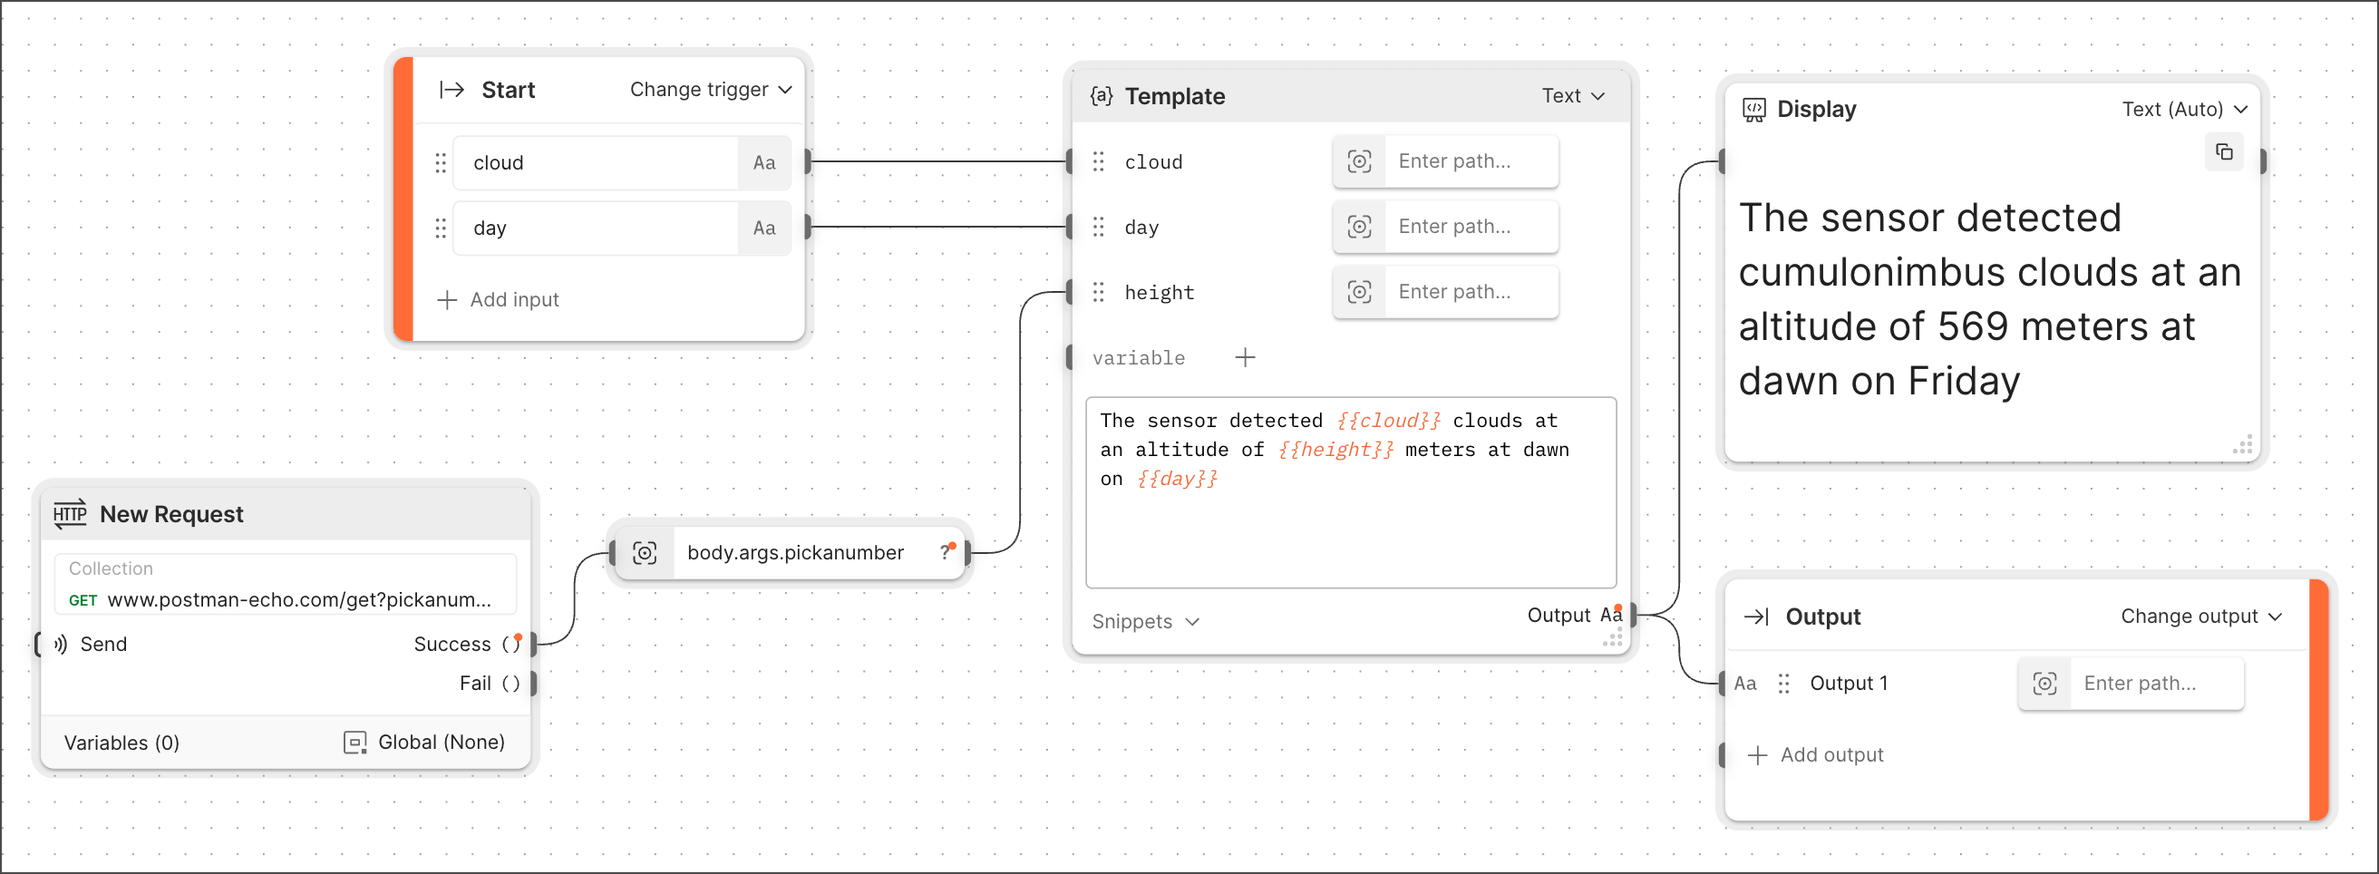The height and width of the screenshot is (874, 2379).
Task: Click the Template block curly-brace icon
Action: (1101, 96)
